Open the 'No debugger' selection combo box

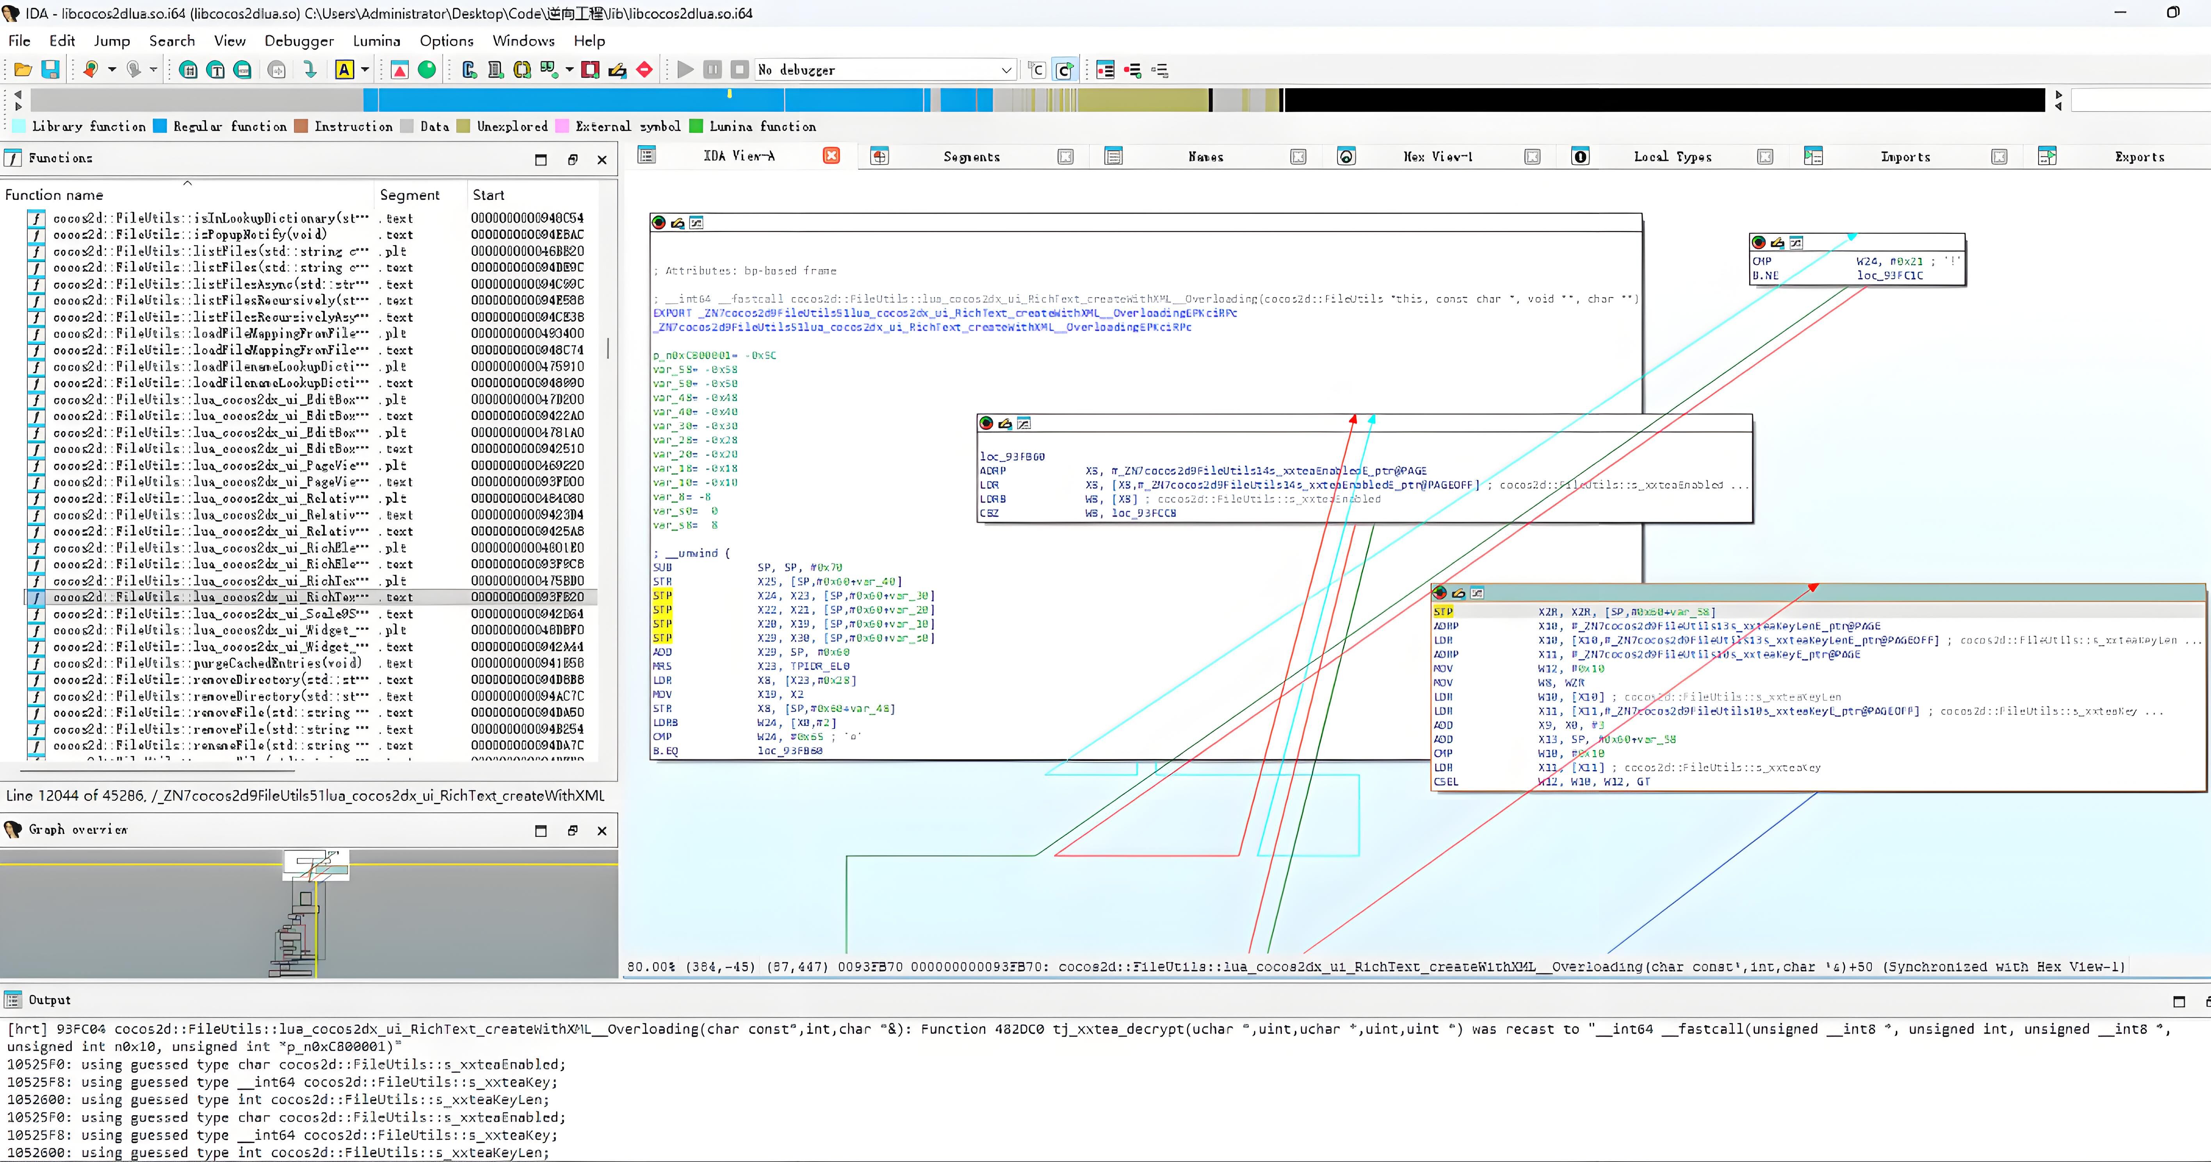pyautogui.click(x=885, y=70)
